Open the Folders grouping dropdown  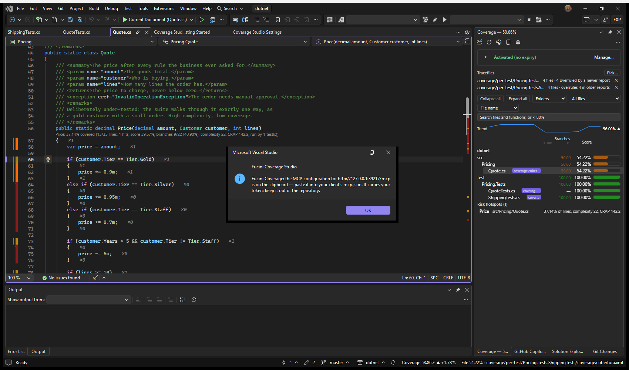[x=549, y=99]
